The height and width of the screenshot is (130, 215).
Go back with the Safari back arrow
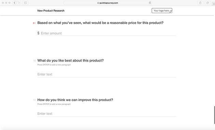[14, 3]
